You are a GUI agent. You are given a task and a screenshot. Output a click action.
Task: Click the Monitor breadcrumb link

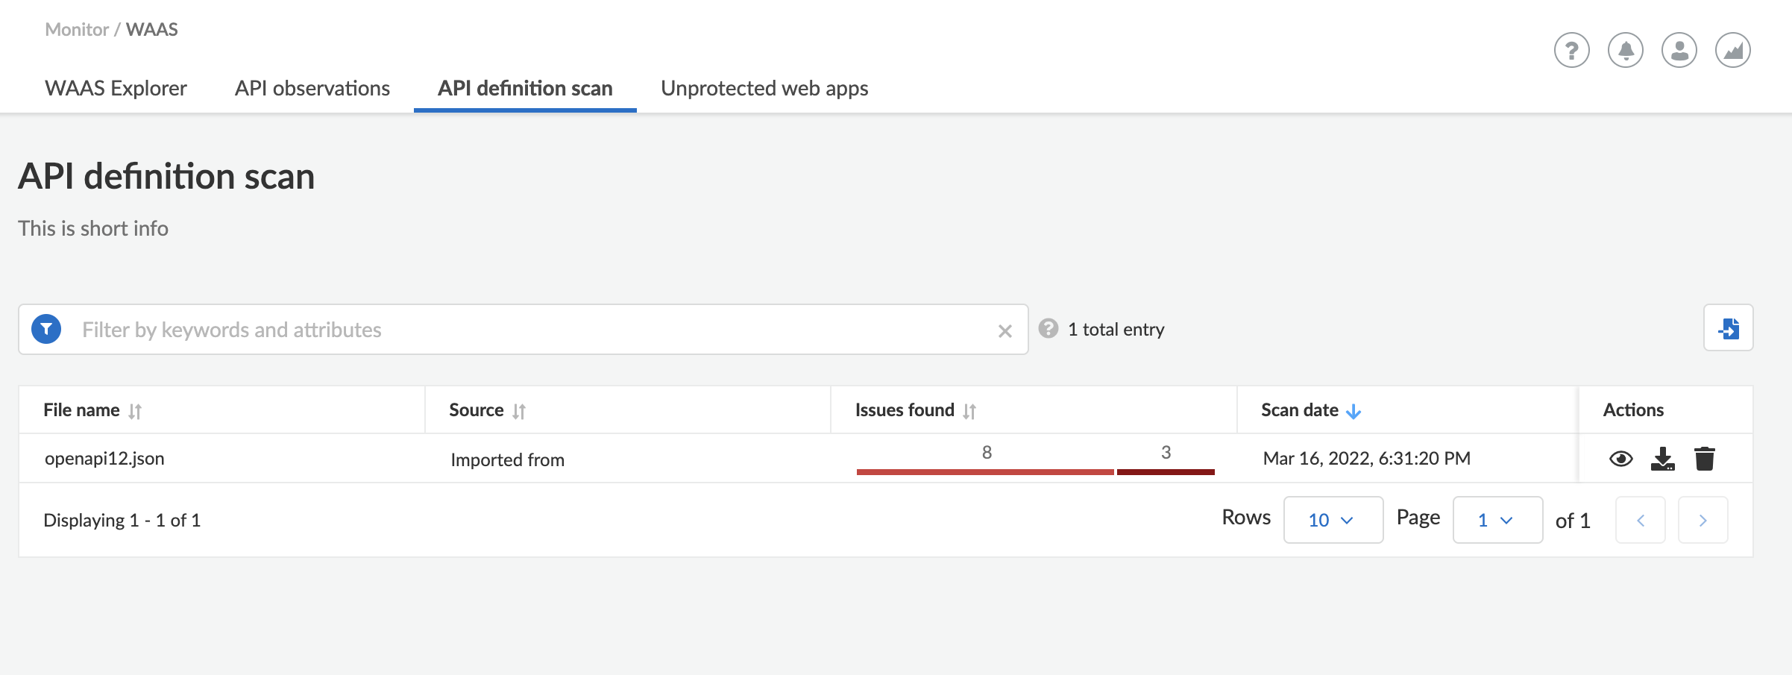[77, 29]
